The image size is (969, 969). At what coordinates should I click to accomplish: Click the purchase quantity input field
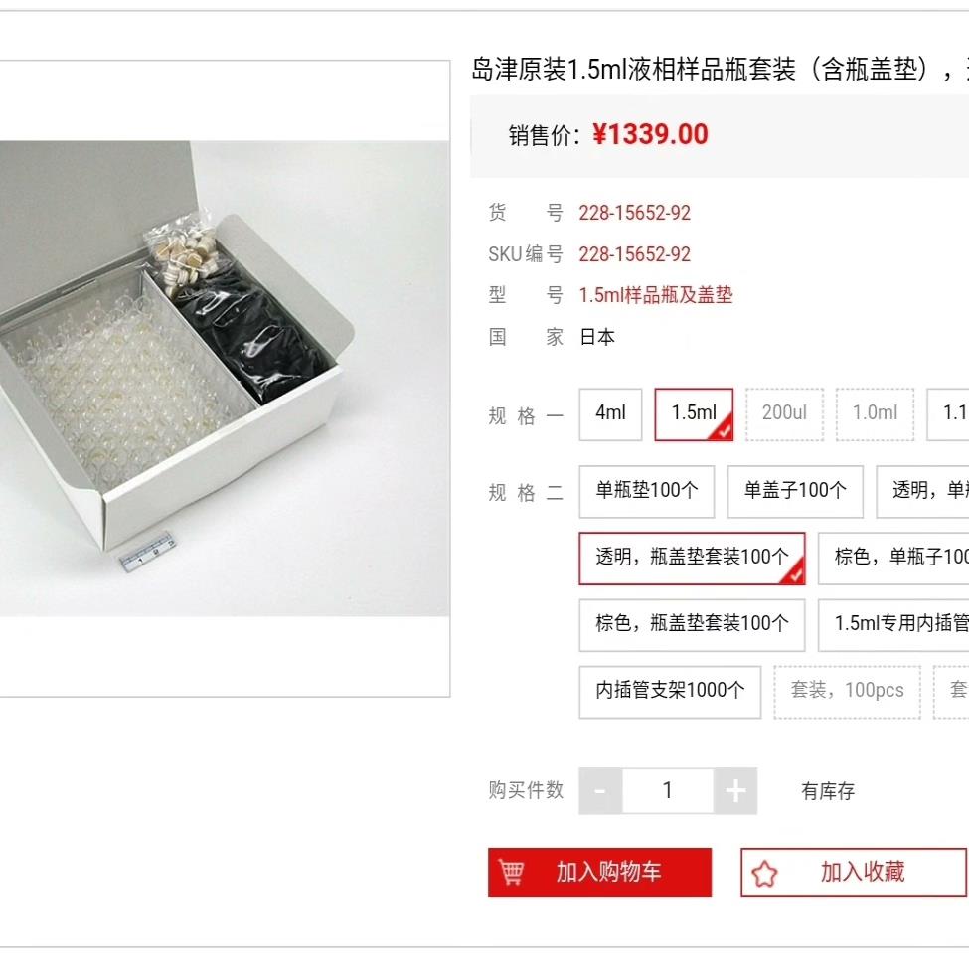point(668,790)
